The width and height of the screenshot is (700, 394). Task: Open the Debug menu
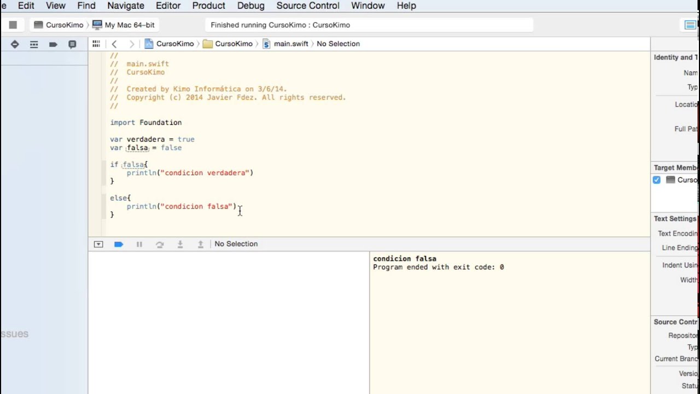coord(251,5)
